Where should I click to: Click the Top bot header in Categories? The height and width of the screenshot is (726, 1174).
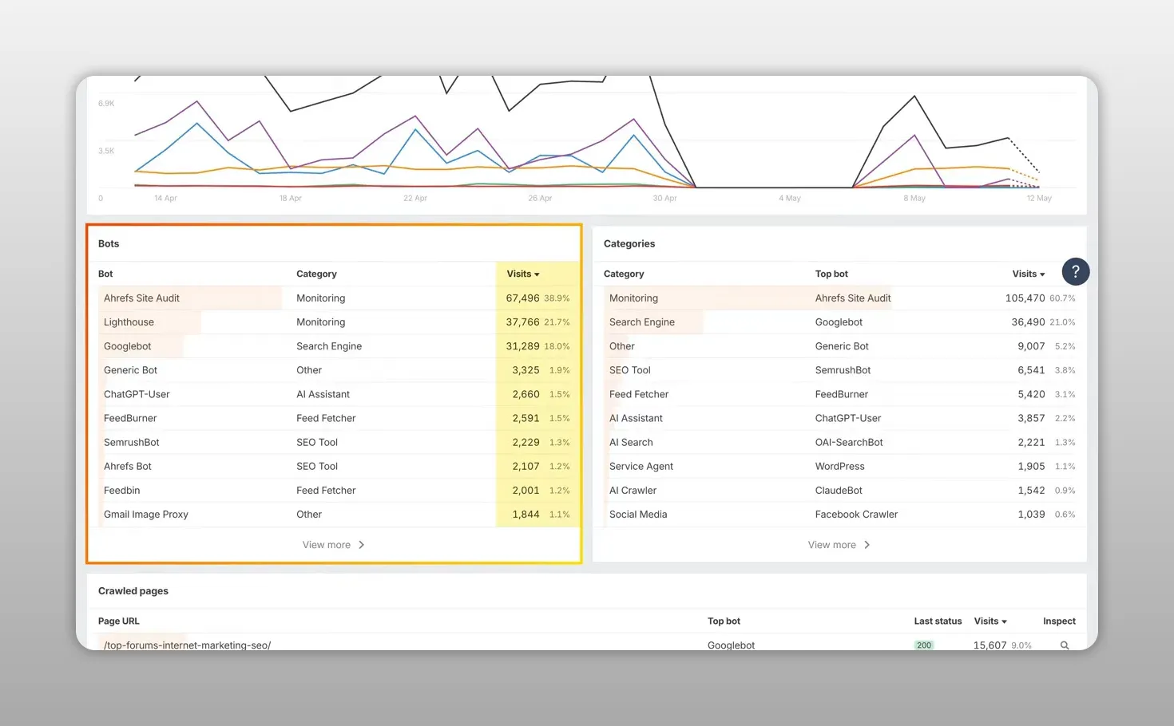[x=831, y=274]
